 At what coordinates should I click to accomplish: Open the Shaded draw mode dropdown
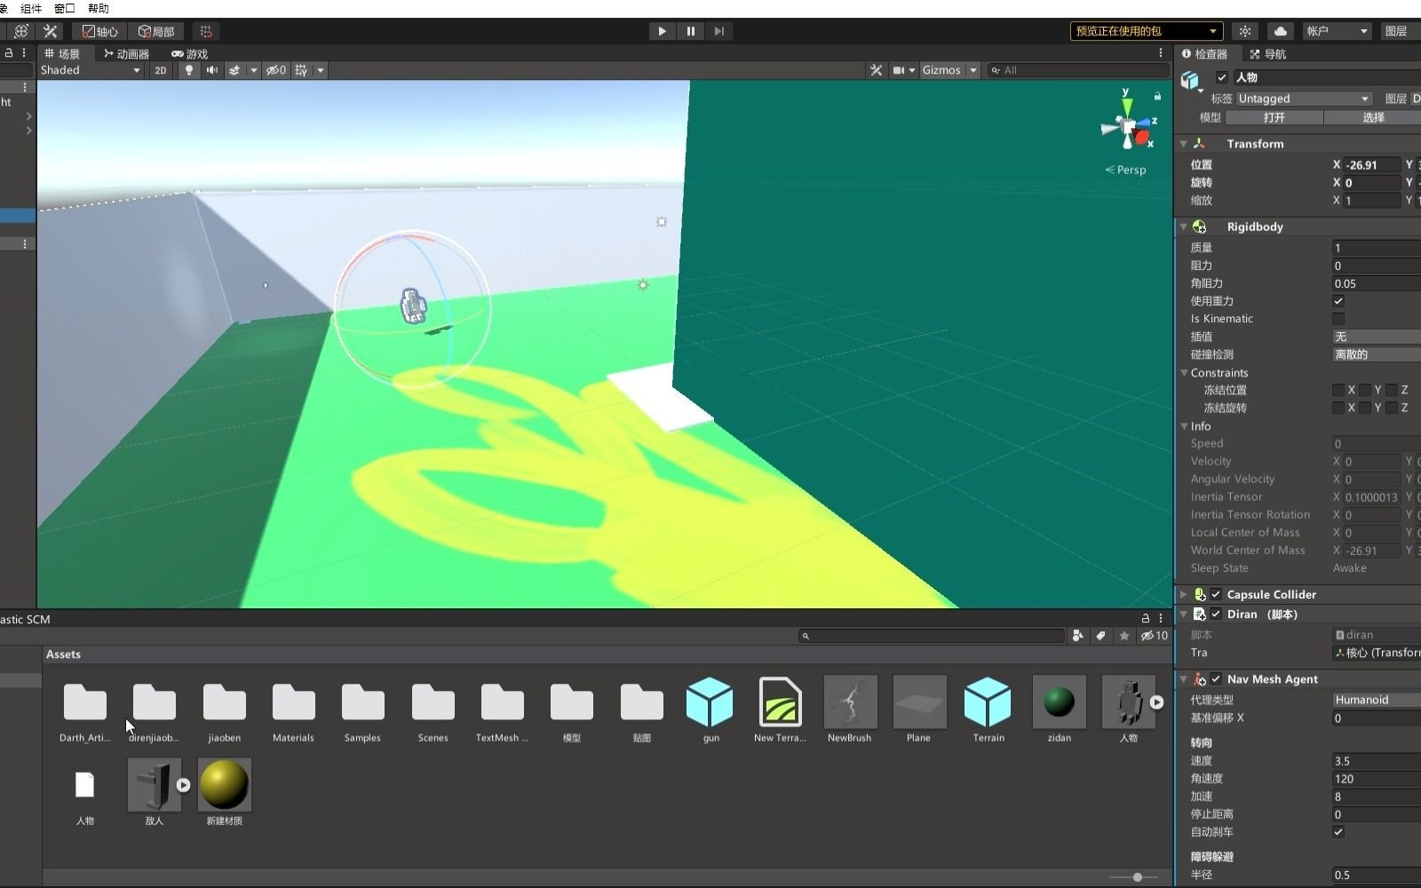[x=89, y=69]
